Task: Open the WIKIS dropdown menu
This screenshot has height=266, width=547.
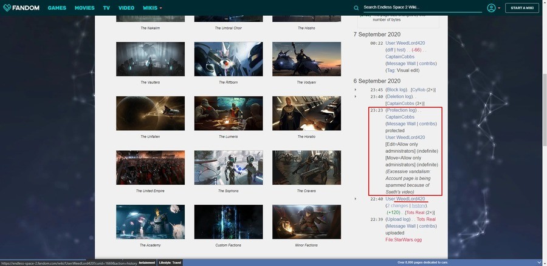Action: click(x=153, y=8)
